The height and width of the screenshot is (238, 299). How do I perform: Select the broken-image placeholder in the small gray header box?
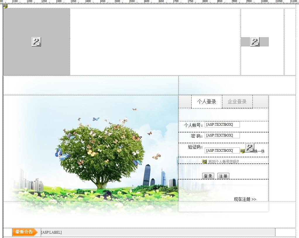click(x=255, y=42)
